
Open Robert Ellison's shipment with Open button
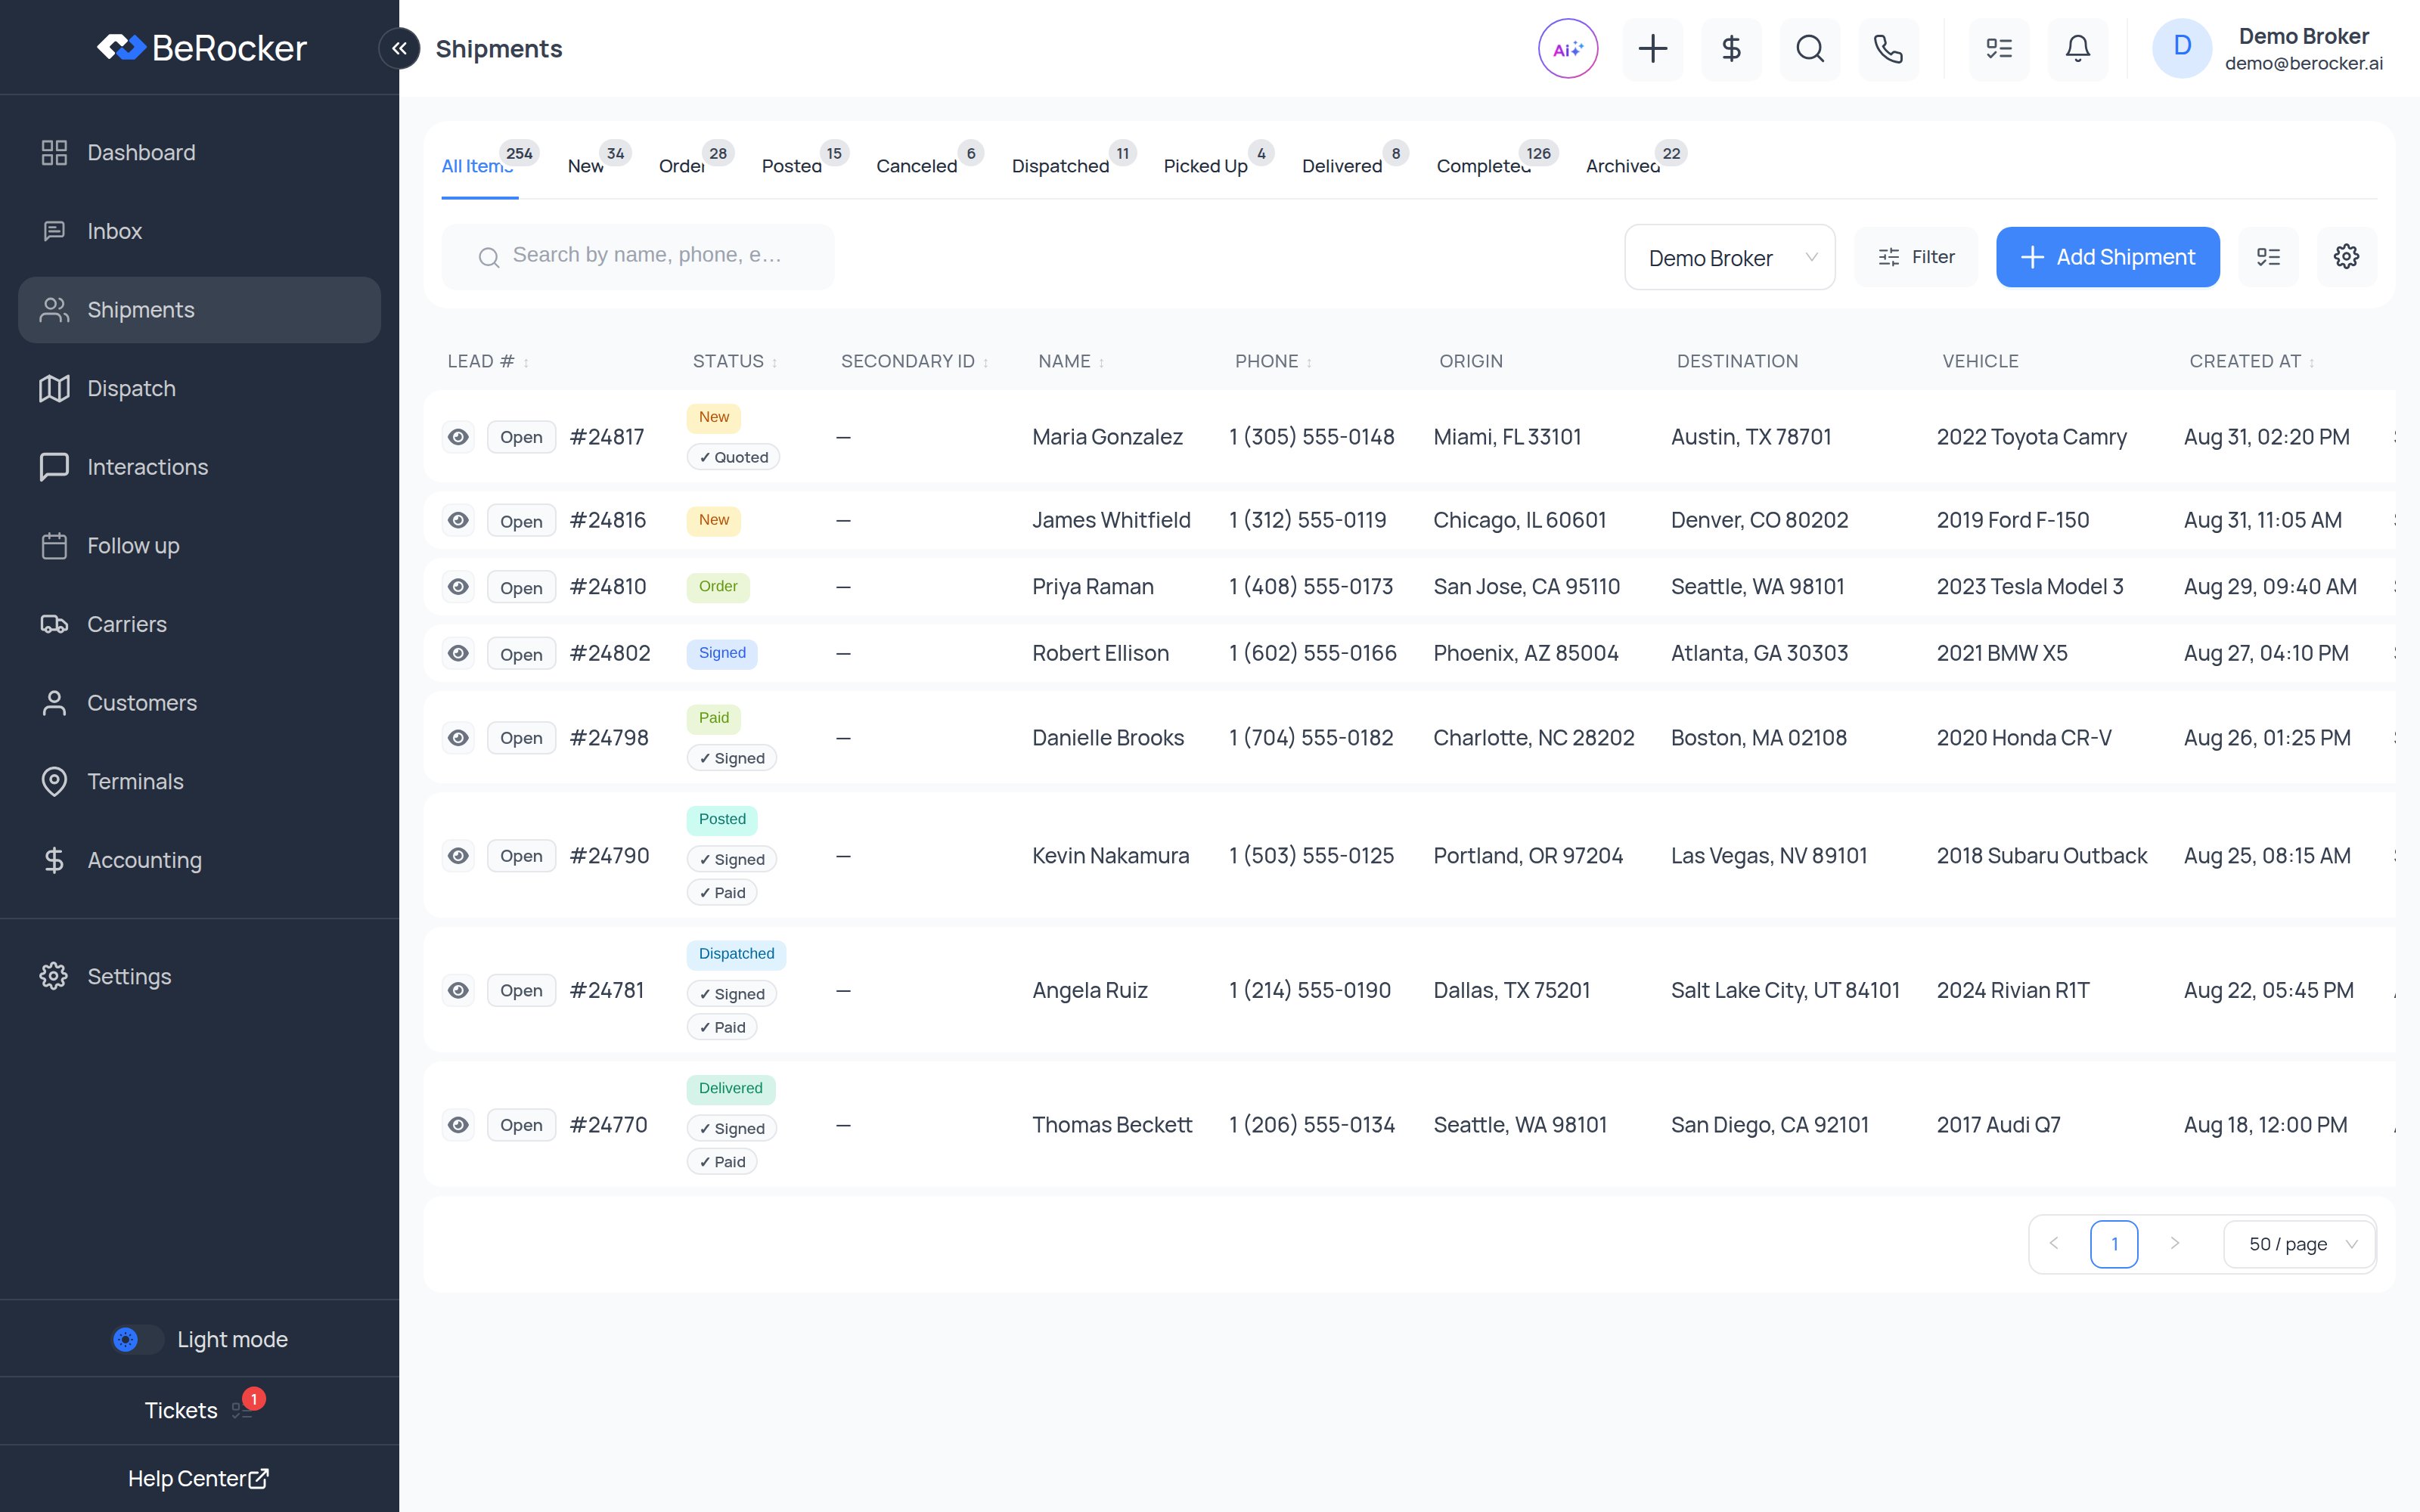click(x=521, y=654)
